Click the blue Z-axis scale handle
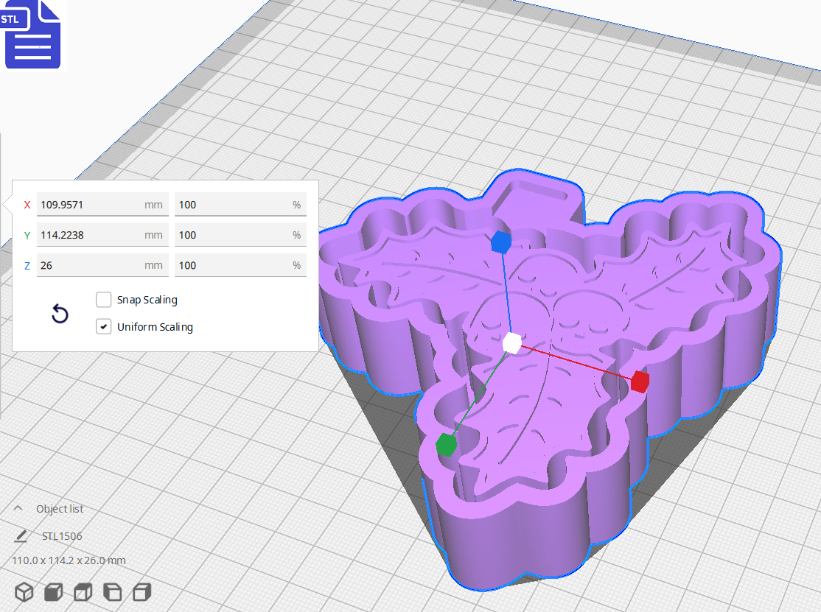This screenshot has width=821, height=612. (501, 241)
